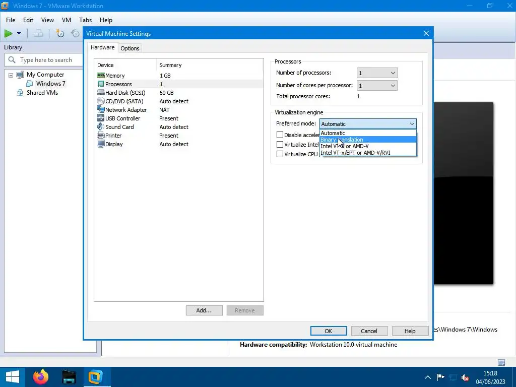The image size is (516, 387).
Task: Open the View menu
Action: tap(47, 20)
